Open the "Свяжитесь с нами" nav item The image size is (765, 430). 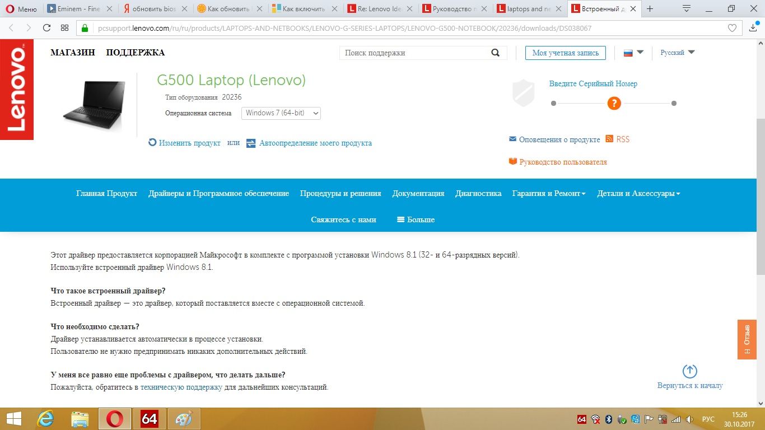point(344,219)
